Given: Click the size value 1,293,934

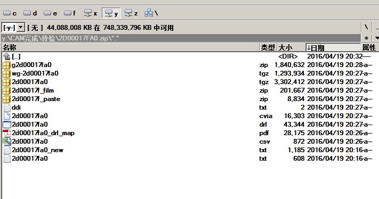Looking at the screenshot, I should 289,73.
